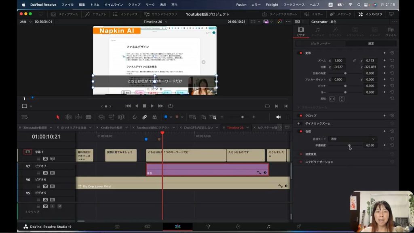Toggle timeline clip linking chain icon
Screen dimensions: 414x233
(x=144, y=117)
